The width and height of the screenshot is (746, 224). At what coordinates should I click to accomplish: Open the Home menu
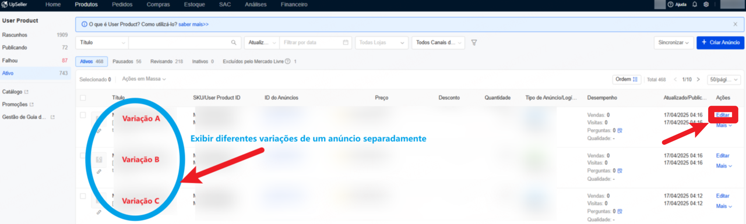(x=52, y=4)
